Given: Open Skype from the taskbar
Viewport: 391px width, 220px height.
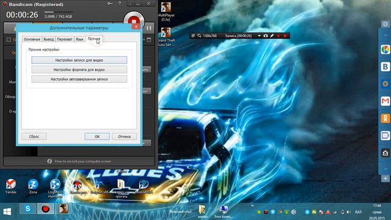Looking at the screenshot, I should click(x=27, y=208).
